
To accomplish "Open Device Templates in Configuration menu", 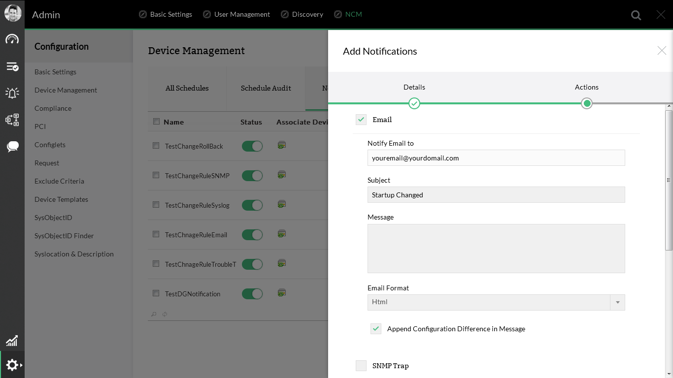I will (x=61, y=199).
